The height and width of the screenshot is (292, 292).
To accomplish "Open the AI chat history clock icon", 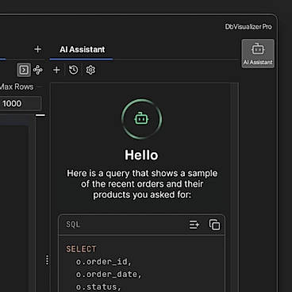I will tap(74, 70).
